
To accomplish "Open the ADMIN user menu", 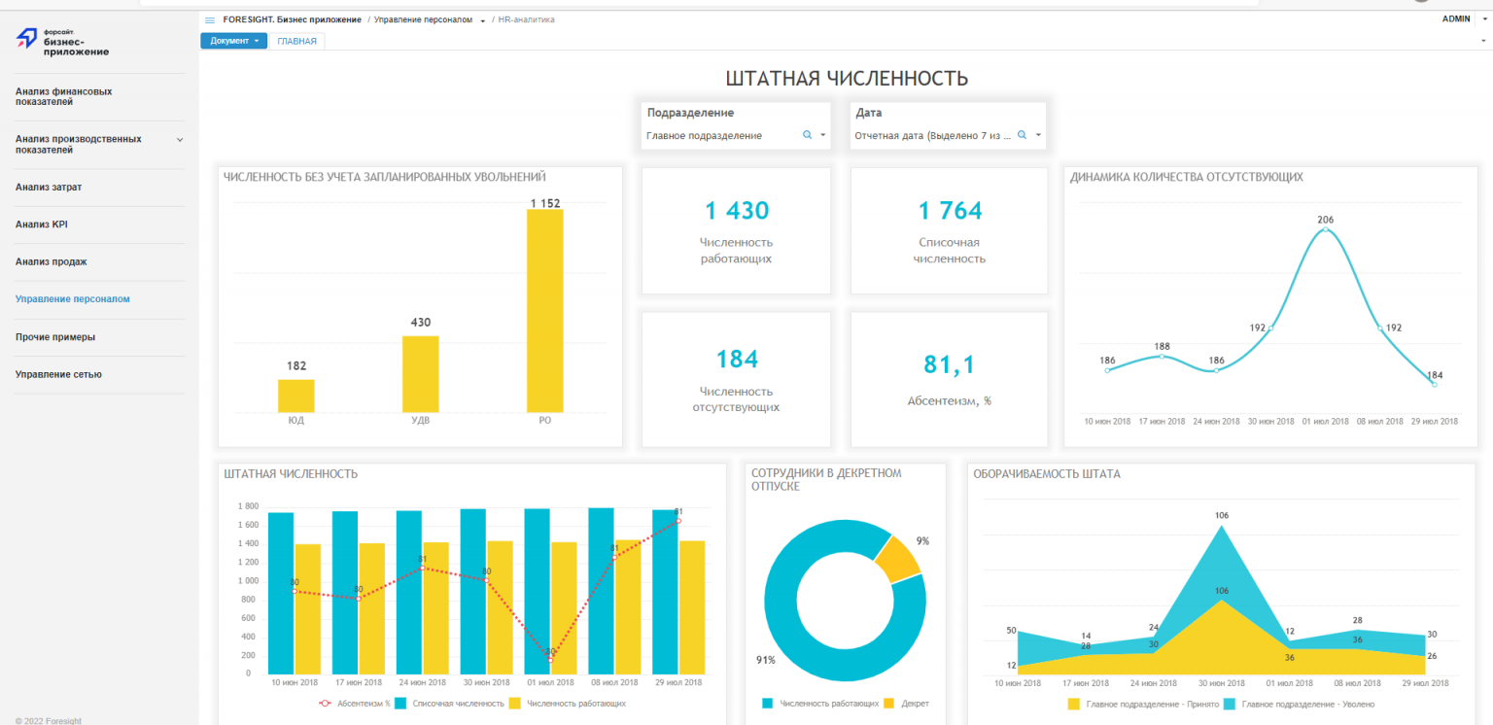I will coord(1456,18).
